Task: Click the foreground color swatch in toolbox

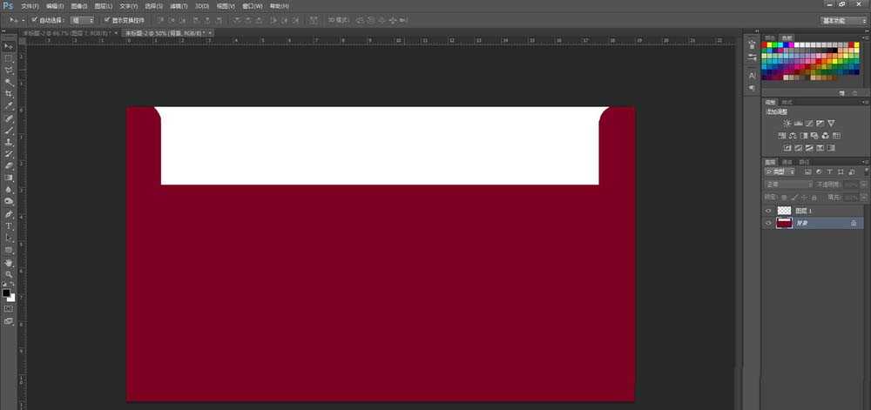Action: [6, 292]
